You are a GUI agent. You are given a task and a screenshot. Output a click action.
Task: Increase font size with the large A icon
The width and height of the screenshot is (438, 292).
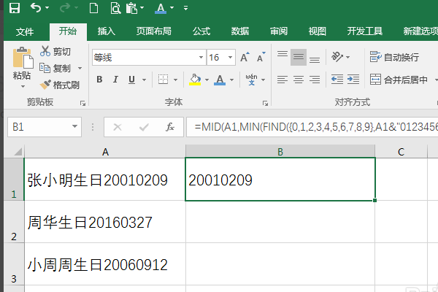[245, 57]
